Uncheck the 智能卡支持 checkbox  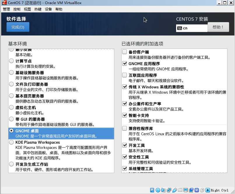pyautogui.click(x=124, y=115)
